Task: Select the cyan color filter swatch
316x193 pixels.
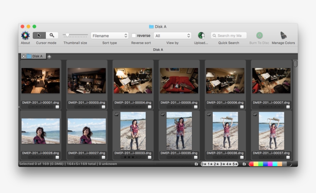Action: pos(275,164)
